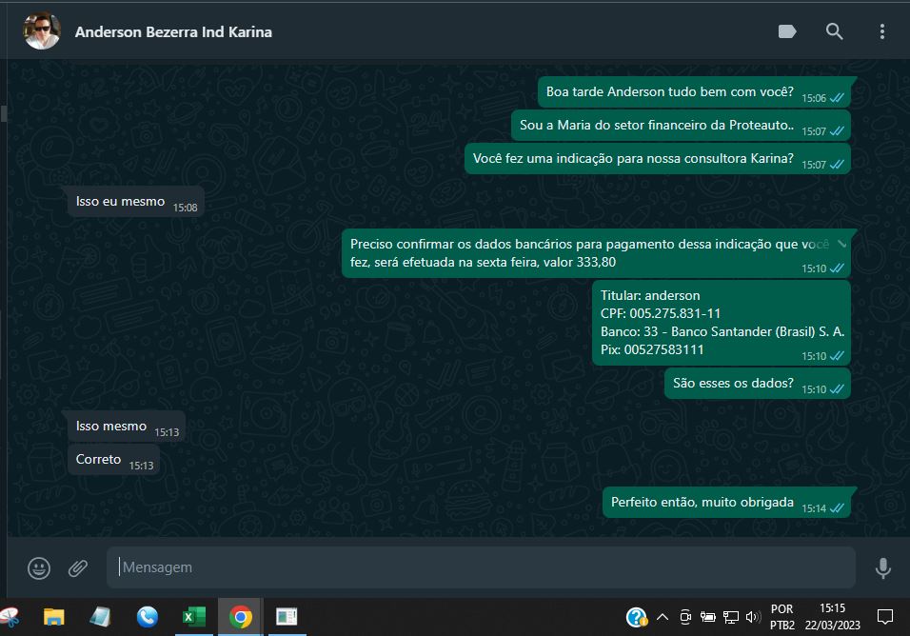The height and width of the screenshot is (636, 910).
Task: Open contact info for Anderson Bezerra Ind Karina
Action: (173, 31)
